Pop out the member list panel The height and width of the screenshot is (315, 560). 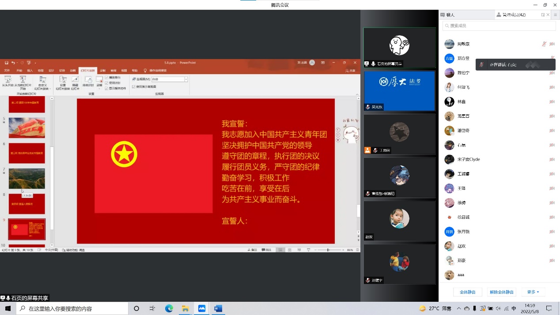543,15
